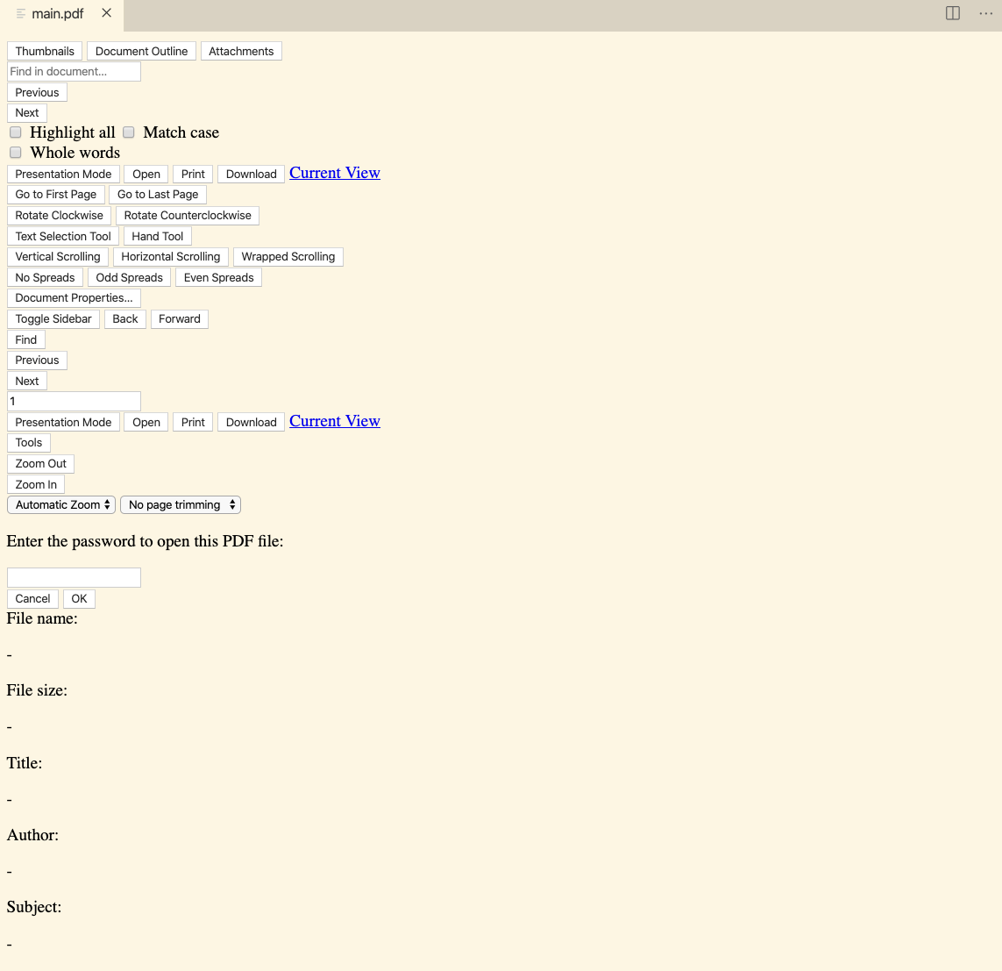Click Previous above the page number field
1002x971 pixels.
click(x=37, y=360)
